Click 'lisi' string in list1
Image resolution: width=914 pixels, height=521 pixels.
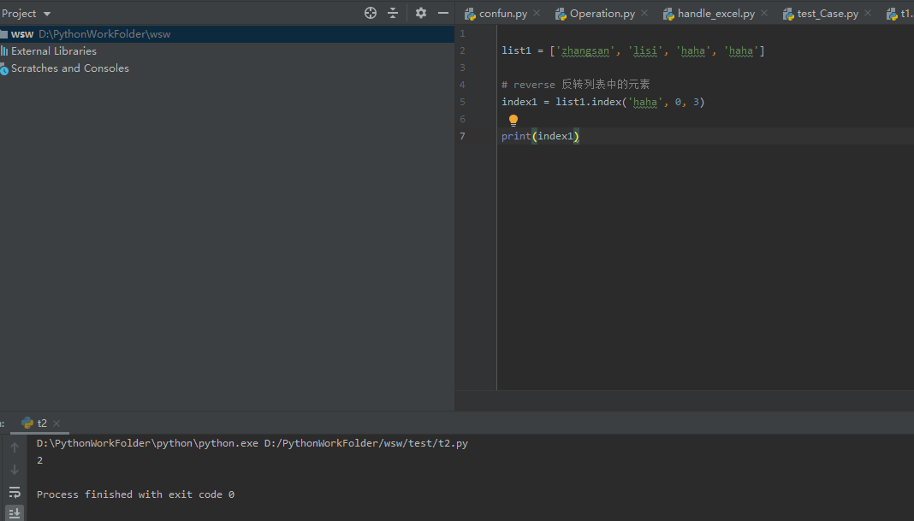pyautogui.click(x=645, y=51)
